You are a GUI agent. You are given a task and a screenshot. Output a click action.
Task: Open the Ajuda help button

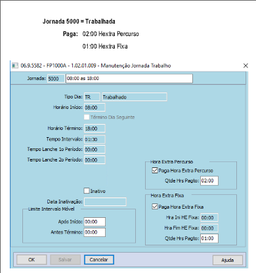[x=228, y=260]
